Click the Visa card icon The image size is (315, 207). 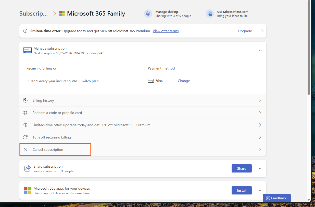tap(151, 80)
